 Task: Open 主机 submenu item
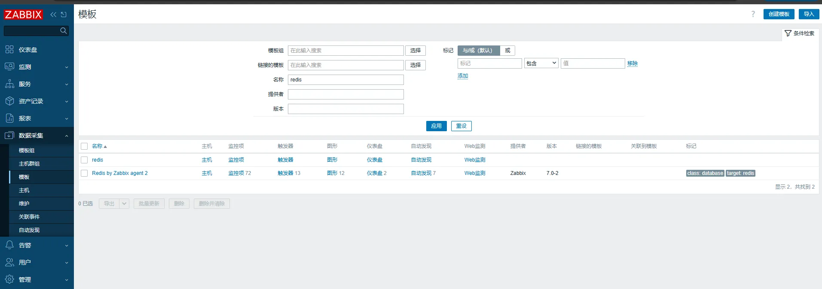pos(41,190)
